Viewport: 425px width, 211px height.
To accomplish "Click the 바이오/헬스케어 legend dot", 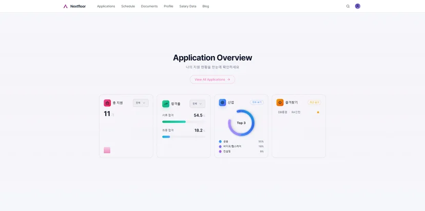I will 220,146.
